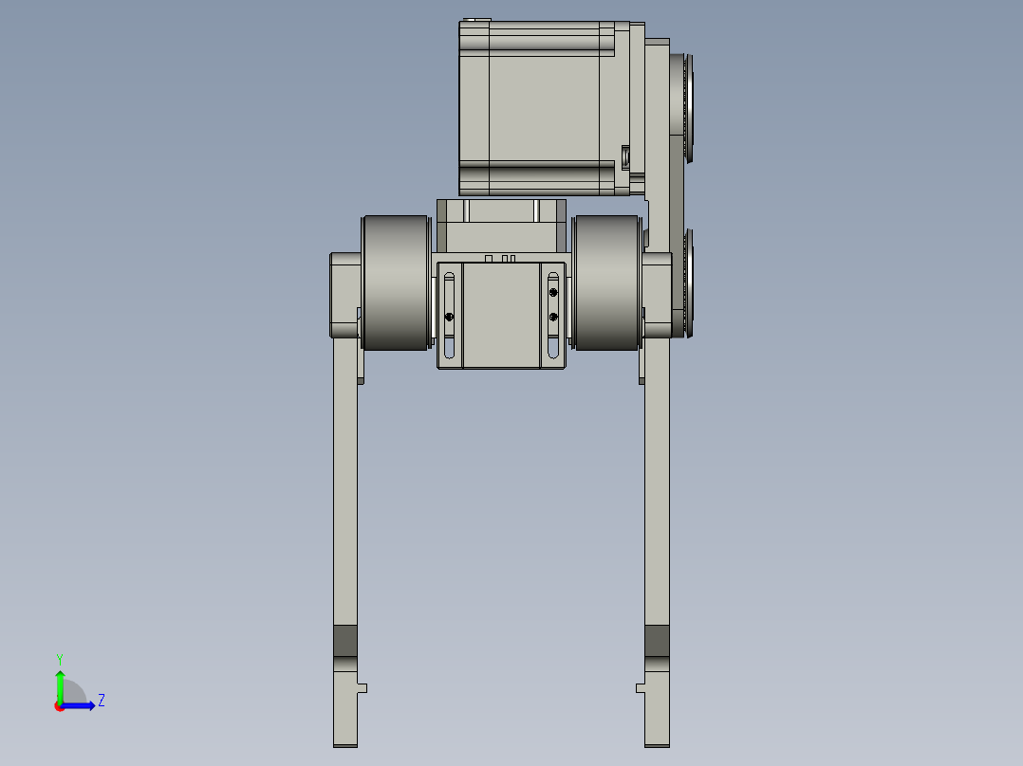Click the upper screw in the bracket's right slot

[x=553, y=293]
